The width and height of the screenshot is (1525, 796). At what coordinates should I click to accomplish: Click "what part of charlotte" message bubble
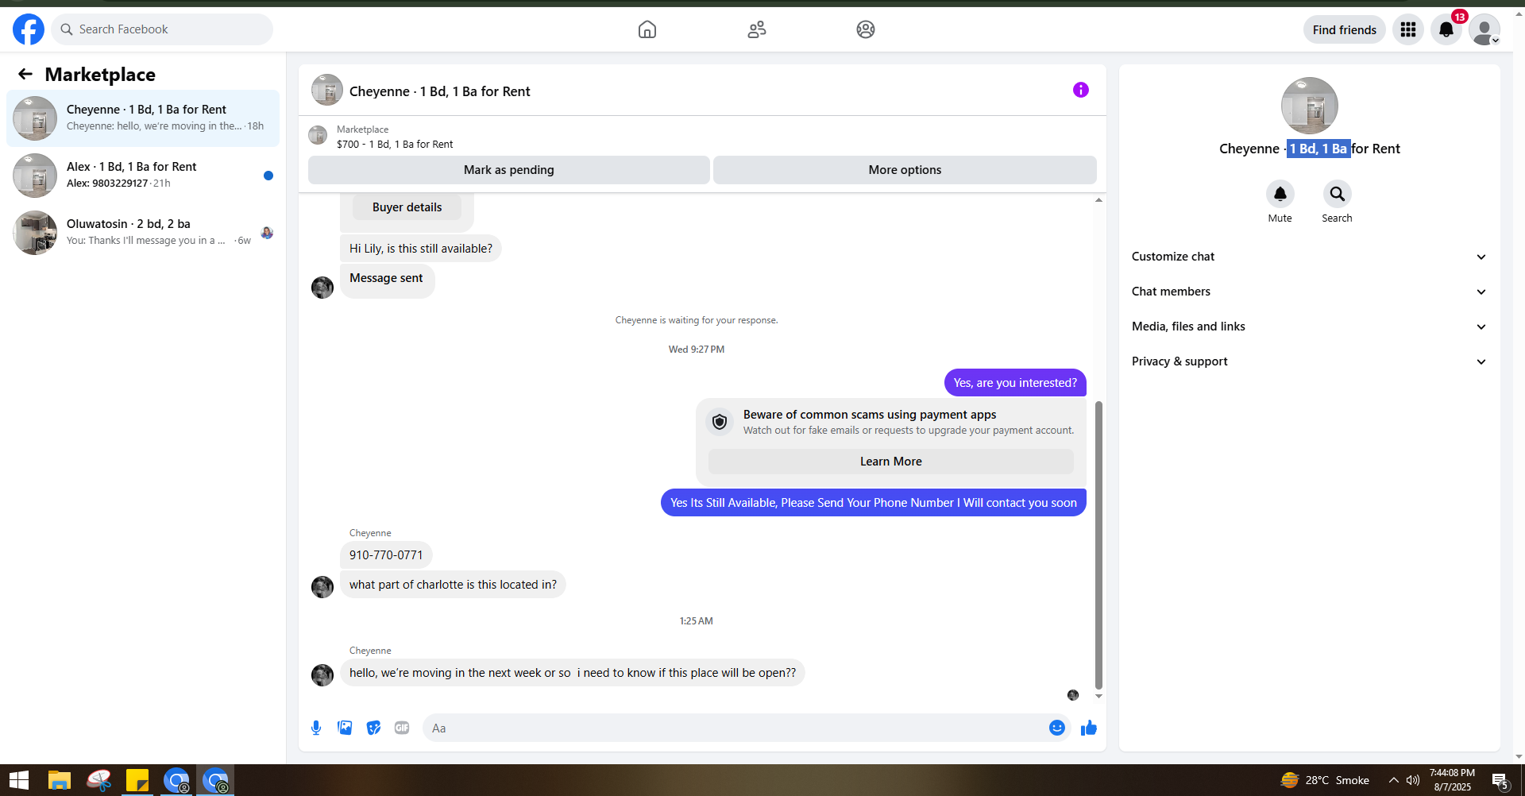click(453, 585)
